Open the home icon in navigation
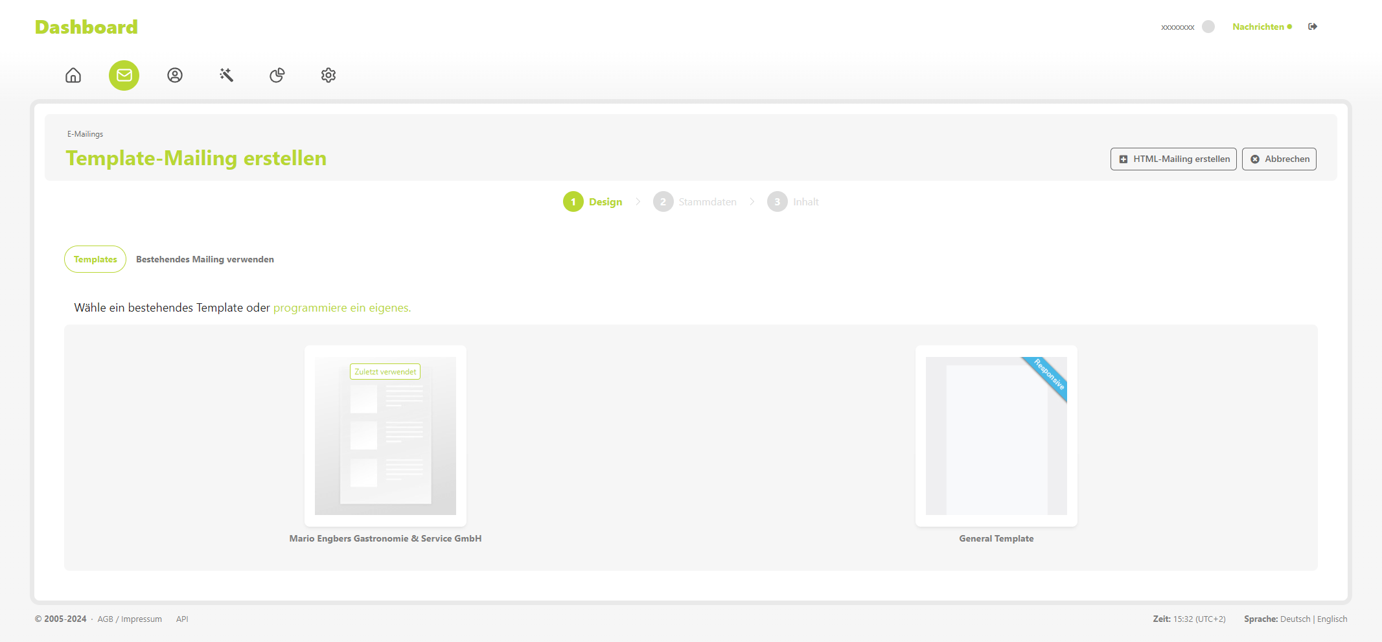 click(x=73, y=75)
